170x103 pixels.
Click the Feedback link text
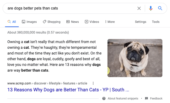(156, 98)
